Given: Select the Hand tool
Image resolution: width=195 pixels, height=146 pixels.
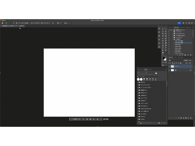Looking at the screenshot, I should pos(163,53).
